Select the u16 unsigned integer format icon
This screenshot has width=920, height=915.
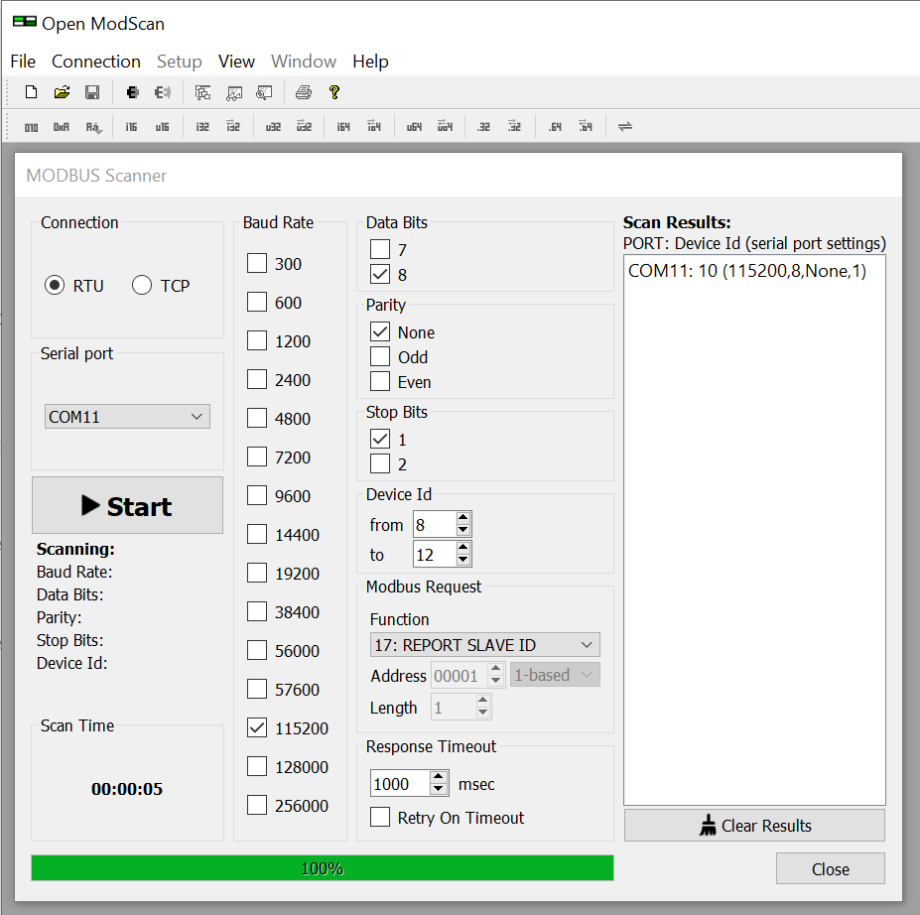point(162,127)
